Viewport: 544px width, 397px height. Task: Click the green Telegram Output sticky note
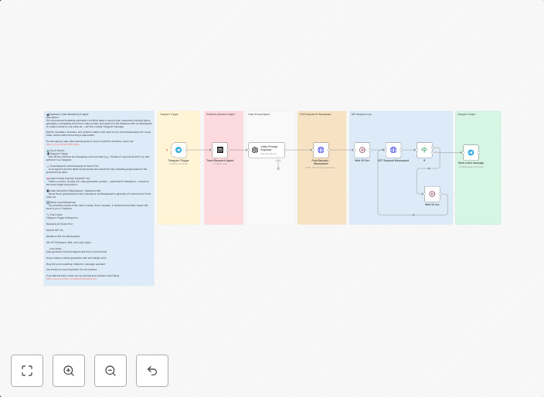(478, 201)
